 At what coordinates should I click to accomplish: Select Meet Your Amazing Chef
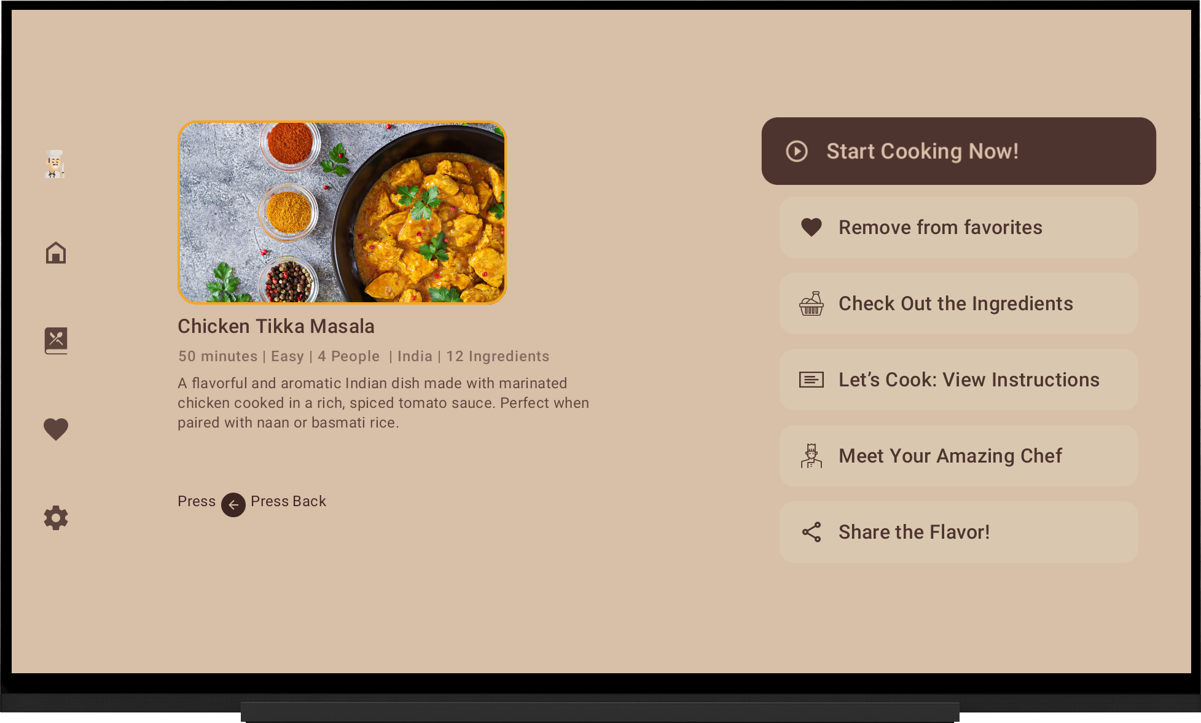tap(959, 456)
